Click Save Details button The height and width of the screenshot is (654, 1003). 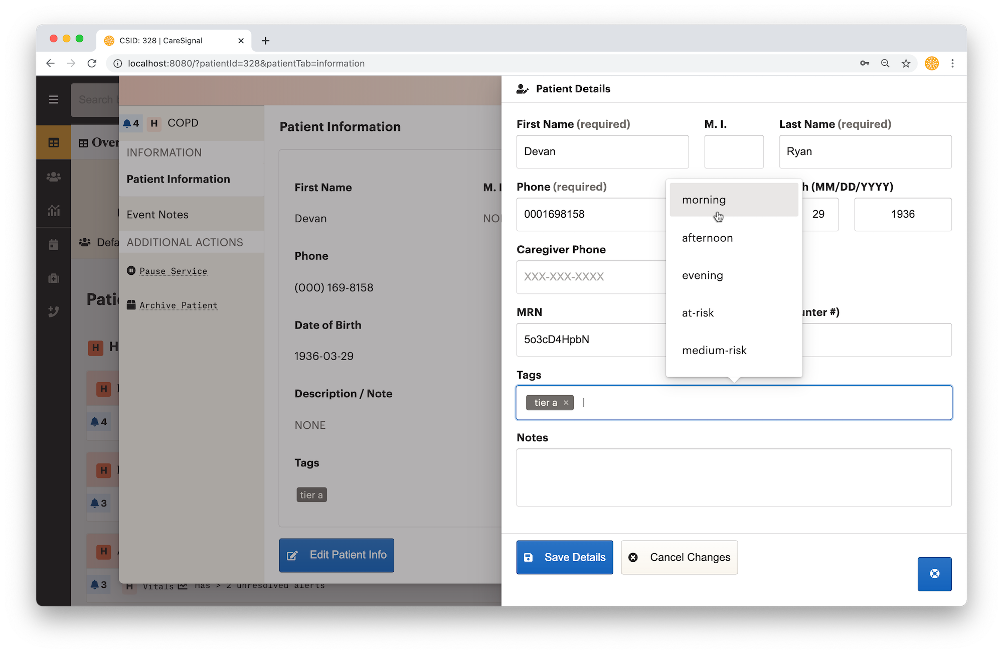pos(565,557)
